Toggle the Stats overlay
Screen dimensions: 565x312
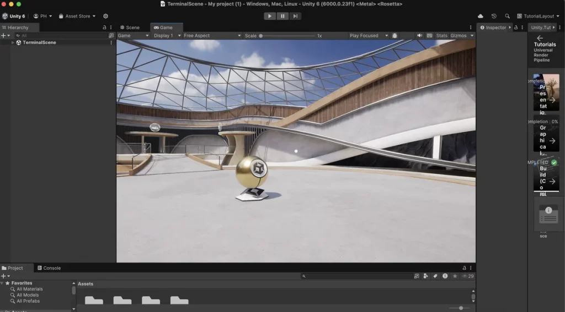pos(441,36)
